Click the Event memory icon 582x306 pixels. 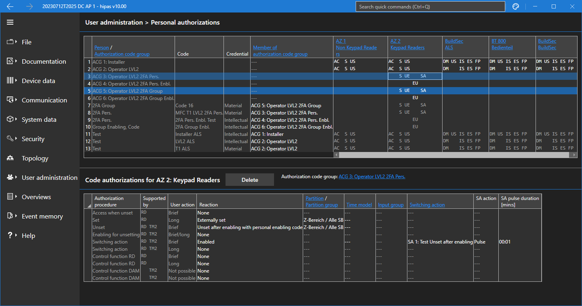pos(10,216)
